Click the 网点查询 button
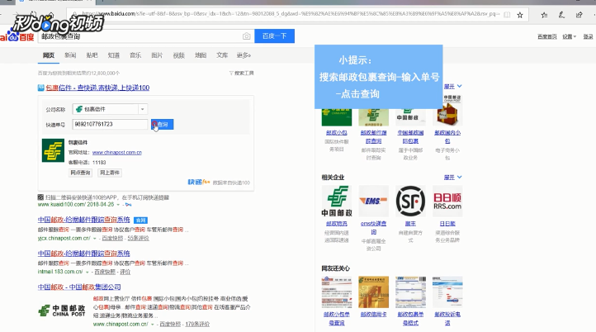Image resolution: width=596 pixels, height=332 pixels. click(x=80, y=173)
